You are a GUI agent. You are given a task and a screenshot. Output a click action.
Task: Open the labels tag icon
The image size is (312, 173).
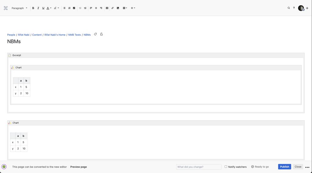point(95,34)
